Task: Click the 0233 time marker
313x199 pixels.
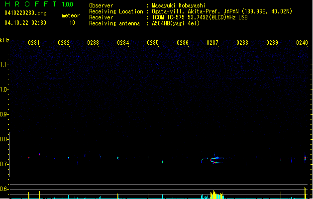Action: (93, 43)
